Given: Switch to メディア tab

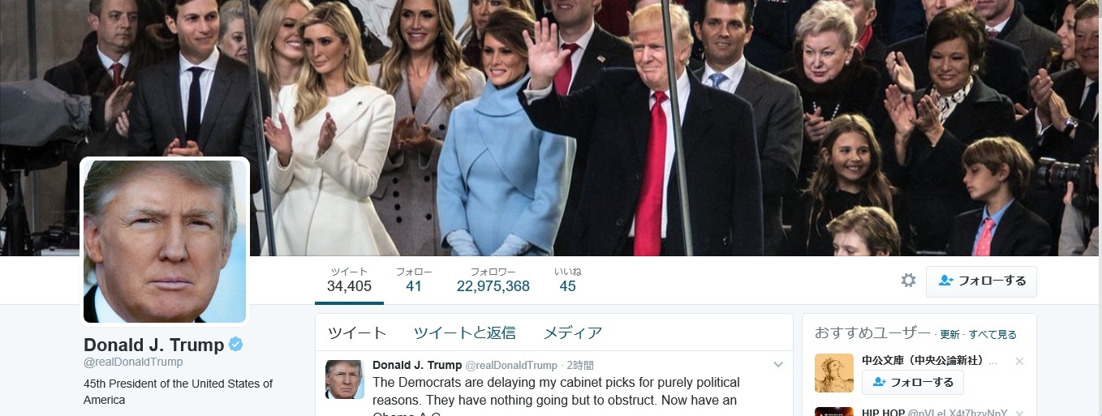Looking at the screenshot, I should [573, 332].
